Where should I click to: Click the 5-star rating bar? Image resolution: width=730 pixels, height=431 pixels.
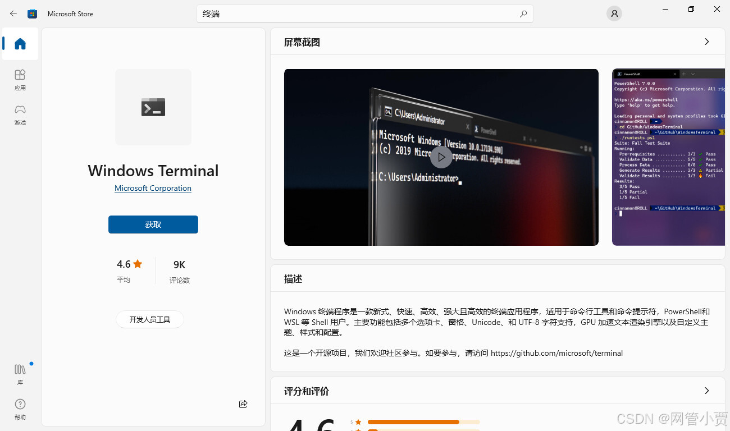tap(423, 422)
